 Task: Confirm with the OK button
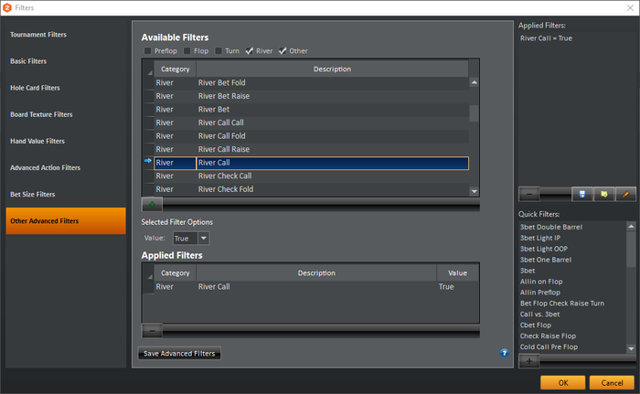click(x=563, y=382)
